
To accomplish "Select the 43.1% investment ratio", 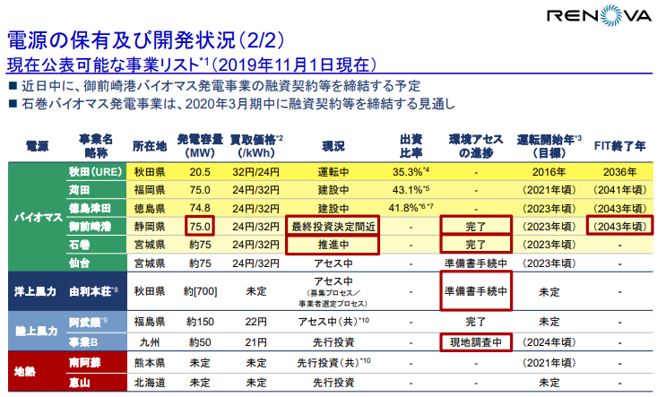I will tap(411, 190).
